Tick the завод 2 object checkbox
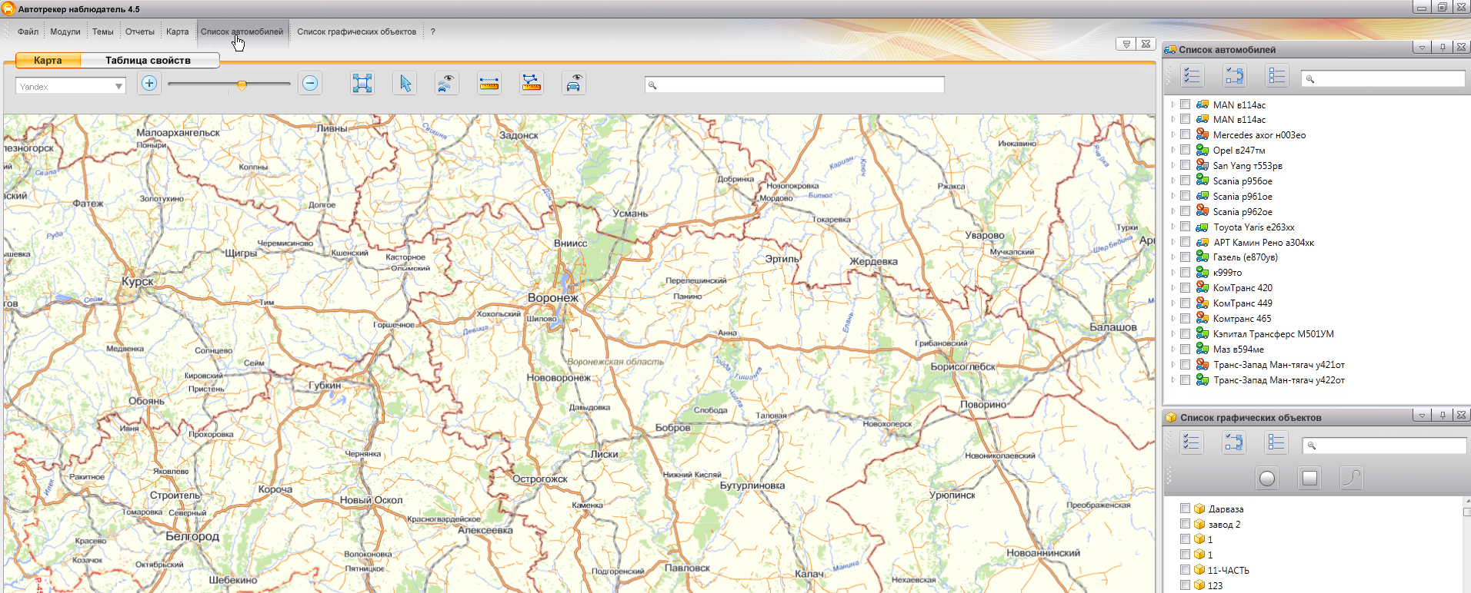The width and height of the screenshot is (1471, 593). click(x=1186, y=524)
